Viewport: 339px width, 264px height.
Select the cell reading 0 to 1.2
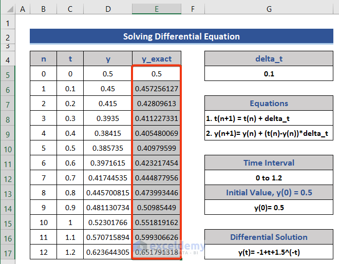pos(269,178)
